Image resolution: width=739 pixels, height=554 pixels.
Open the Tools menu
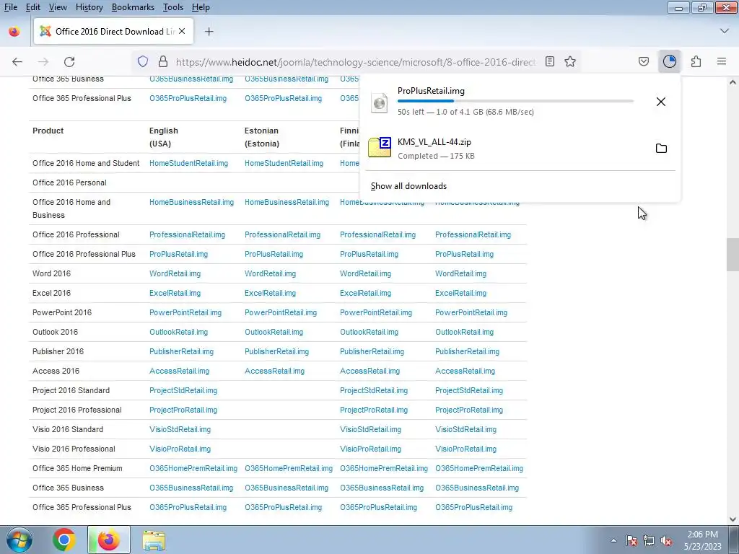click(173, 7)
